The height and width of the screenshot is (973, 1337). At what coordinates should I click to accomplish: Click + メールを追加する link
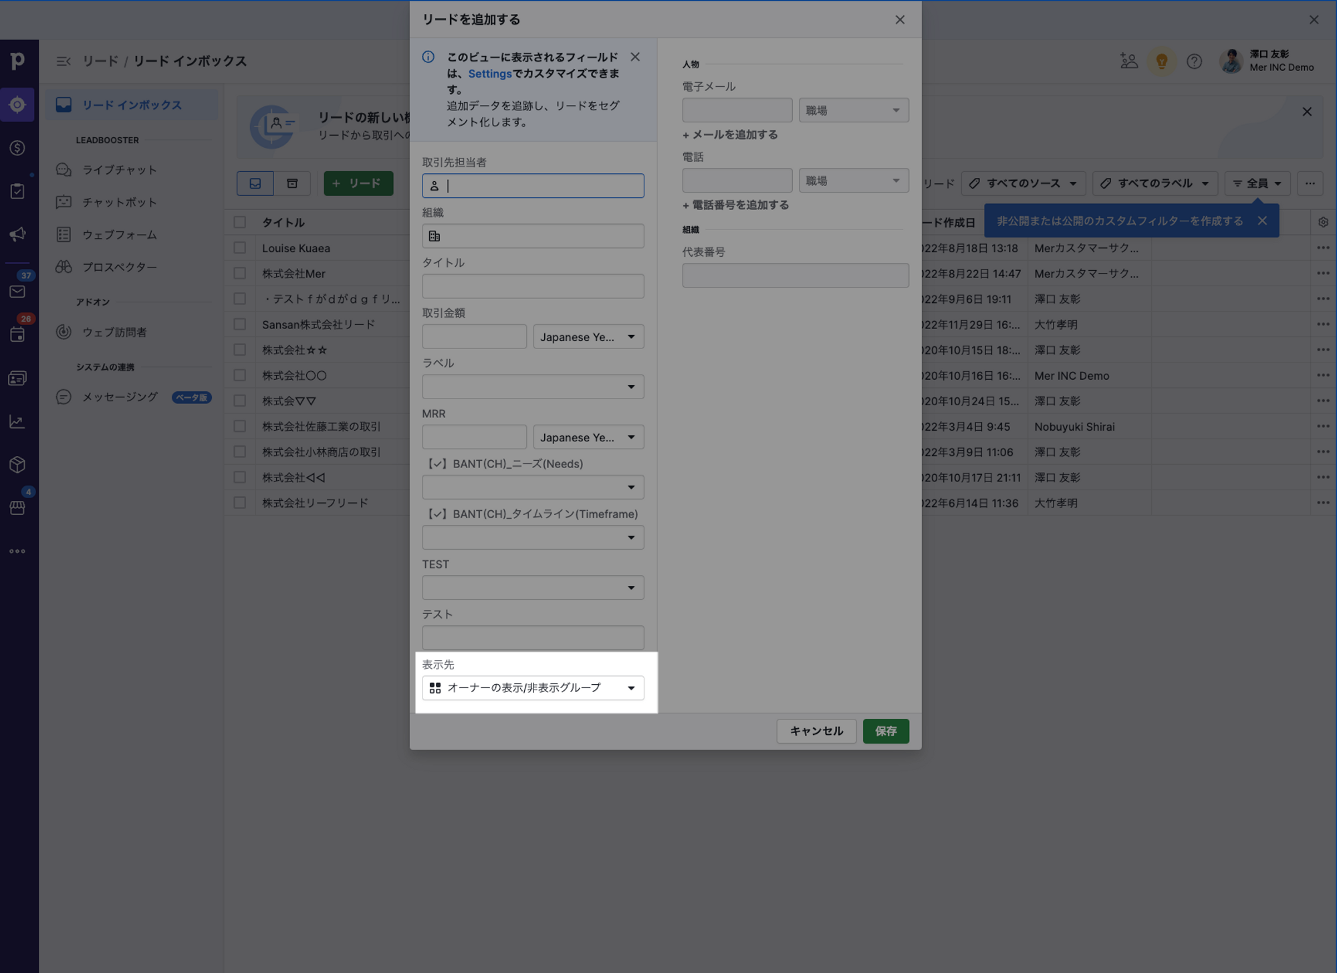[x=730, y=134]
